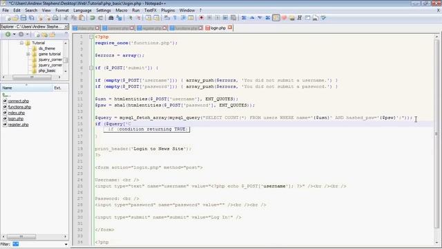This screenshot has width=442, height=249.
Task: Collapse code fold marker at line 6
Action: 91,68
